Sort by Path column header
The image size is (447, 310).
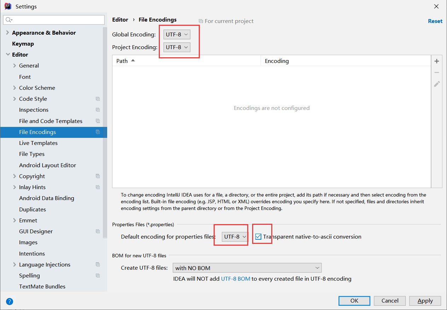[x=187, y=61]
